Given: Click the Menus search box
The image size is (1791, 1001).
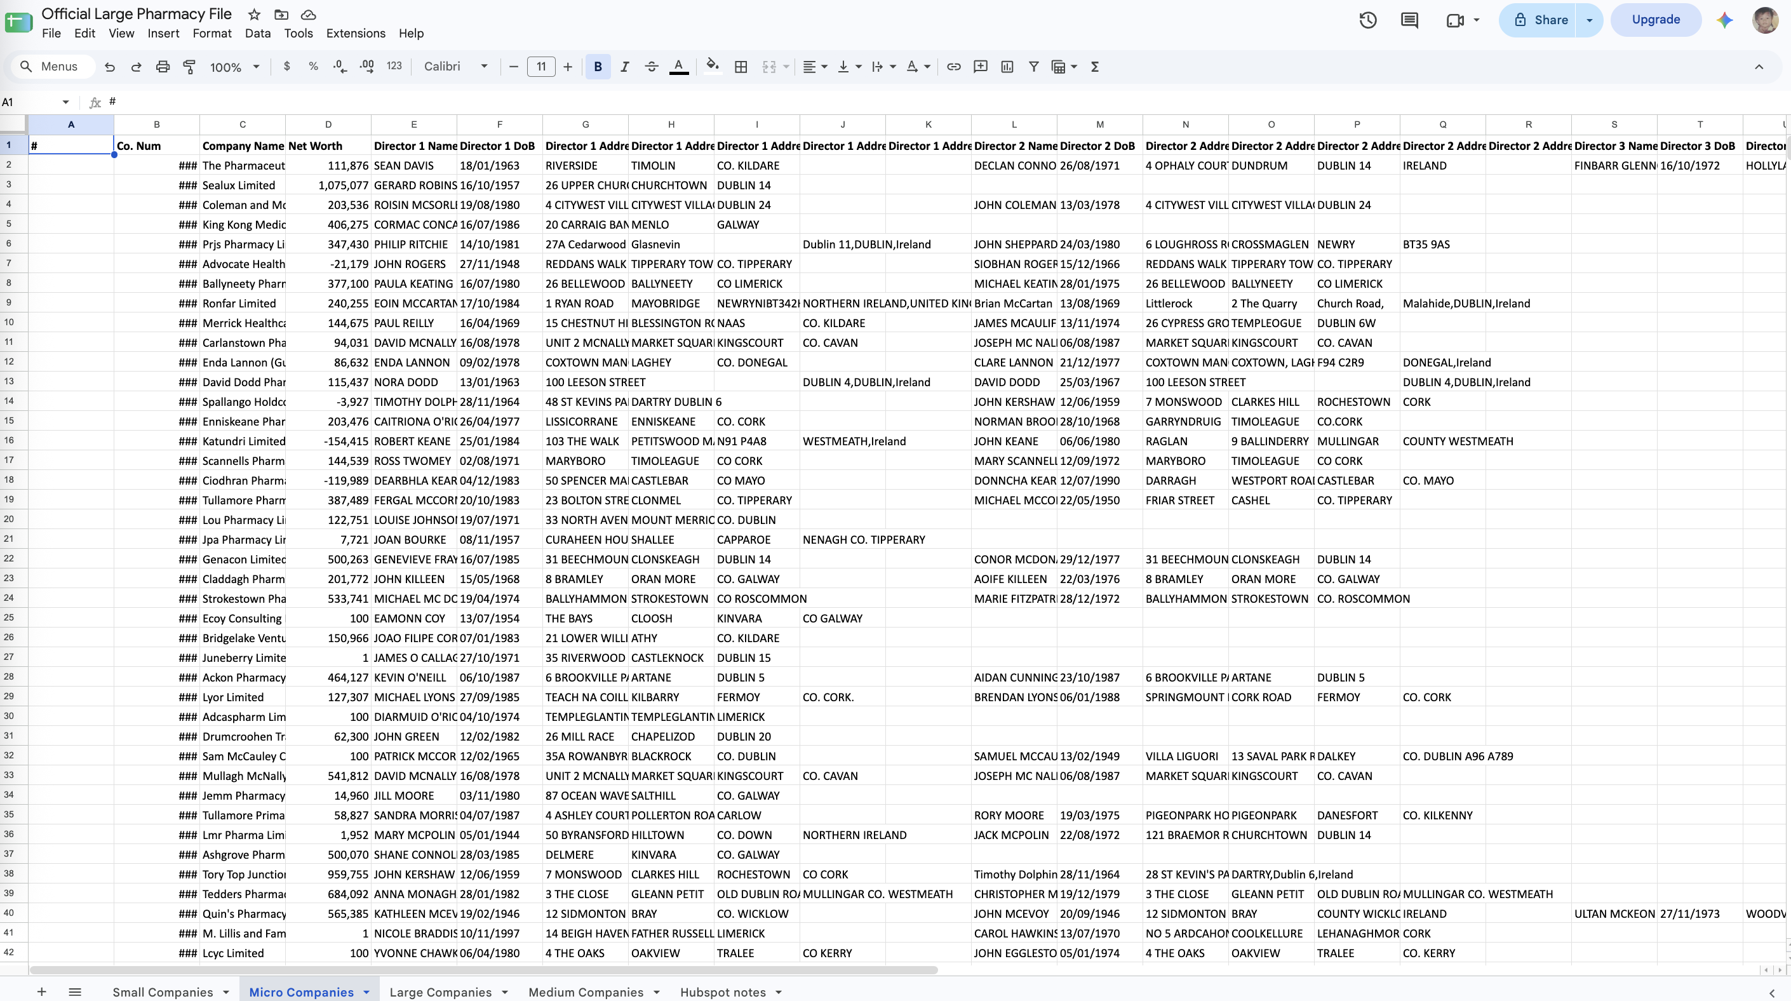Looking at the screenshot, I should [x=53, y=67].
